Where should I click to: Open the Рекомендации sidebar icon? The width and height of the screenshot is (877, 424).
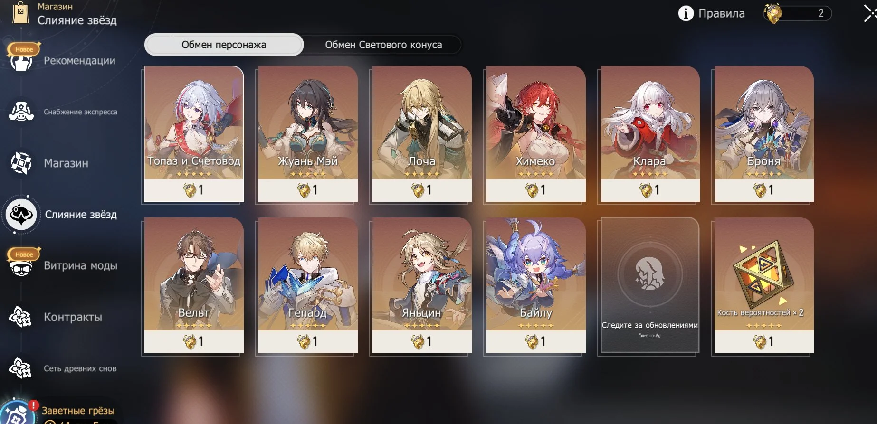click(21, 61)
